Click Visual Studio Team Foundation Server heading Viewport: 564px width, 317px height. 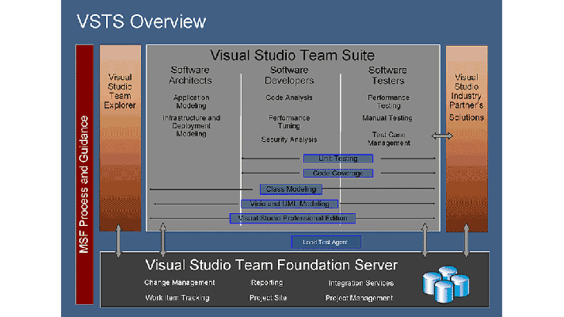click(x=272, y=265)
